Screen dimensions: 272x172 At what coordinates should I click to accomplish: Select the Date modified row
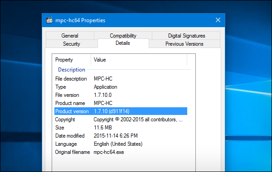(121, 136)
